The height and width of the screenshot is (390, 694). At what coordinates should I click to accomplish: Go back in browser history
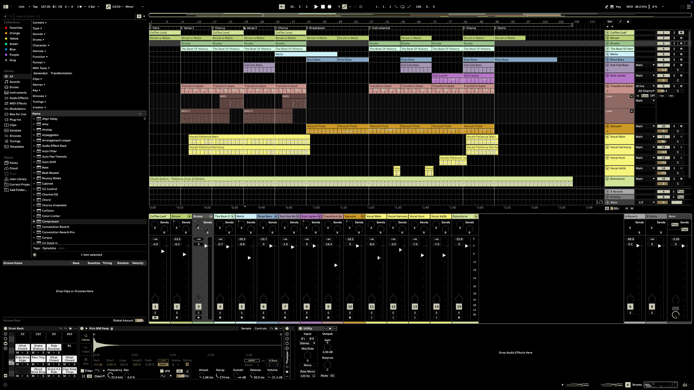(5, 16)
